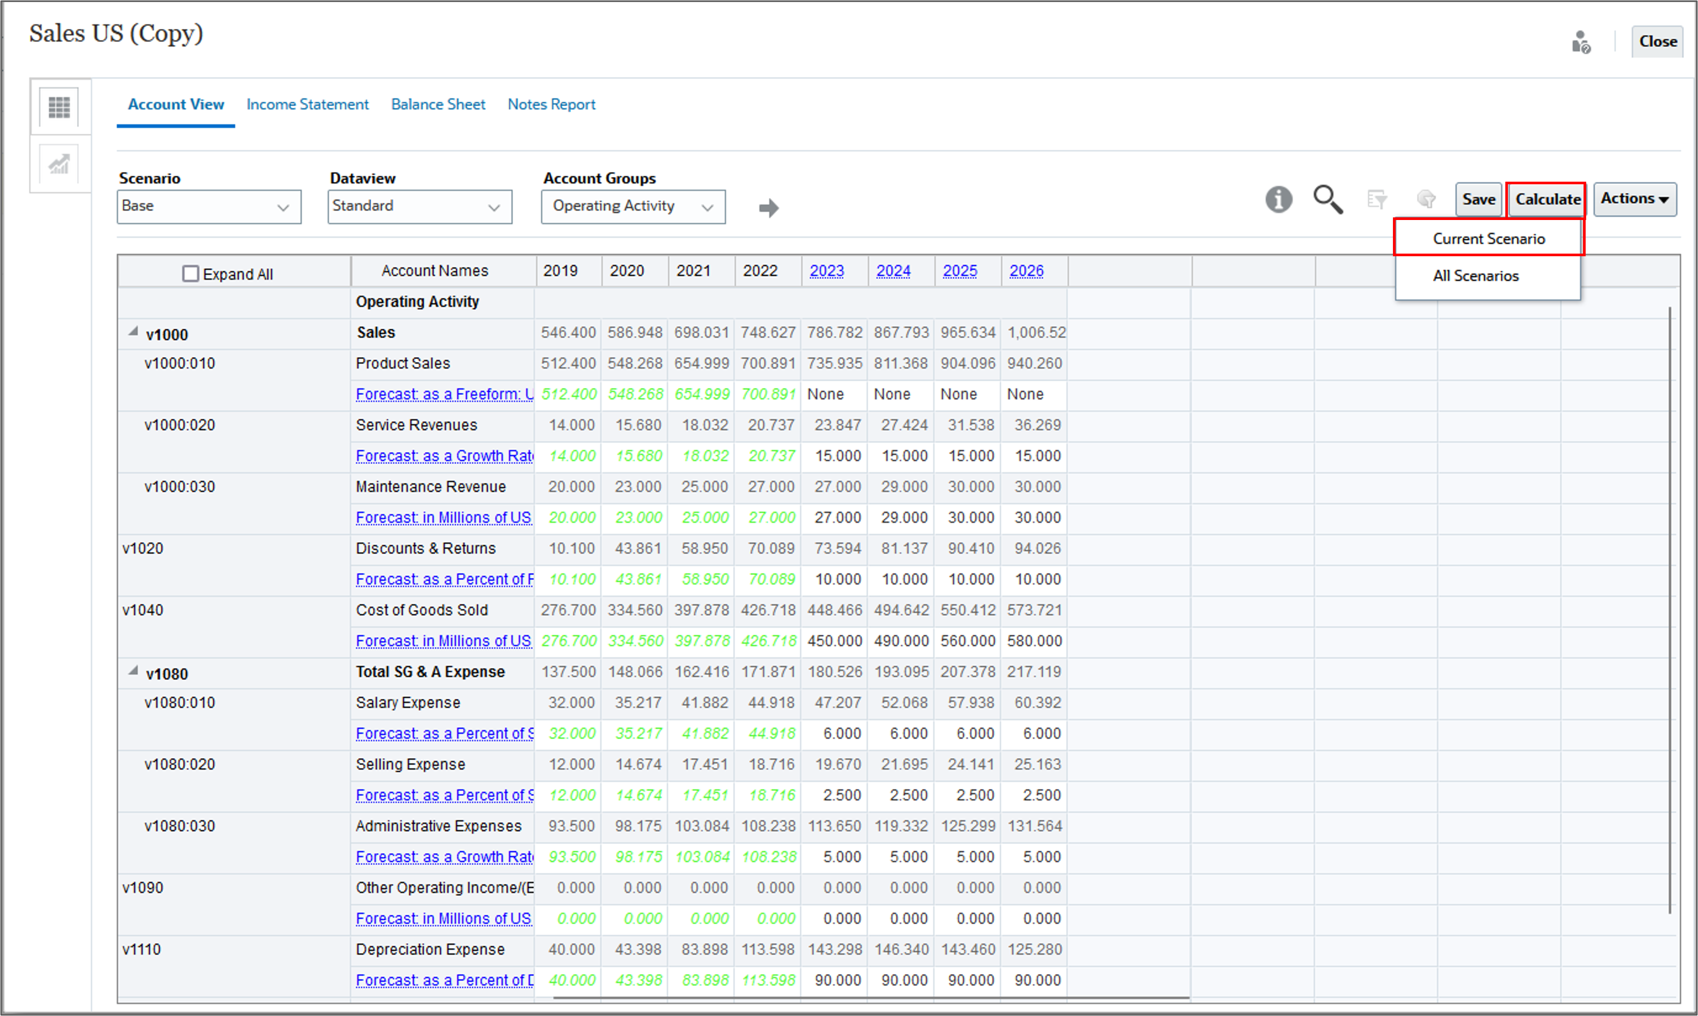This screenshot has height=1016, width=1698.
Task: Switch to the Income Statement tab
Action: [307, 104]
